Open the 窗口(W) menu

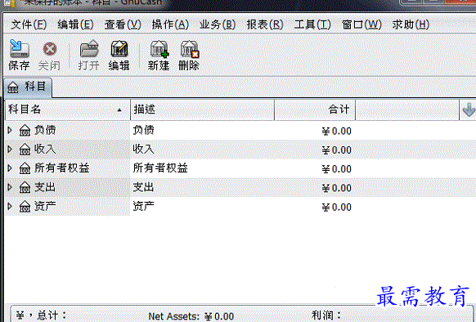[361, 25]
